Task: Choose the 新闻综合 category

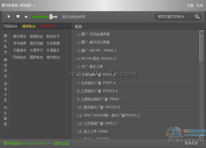Action: click(x=36, y=36)
